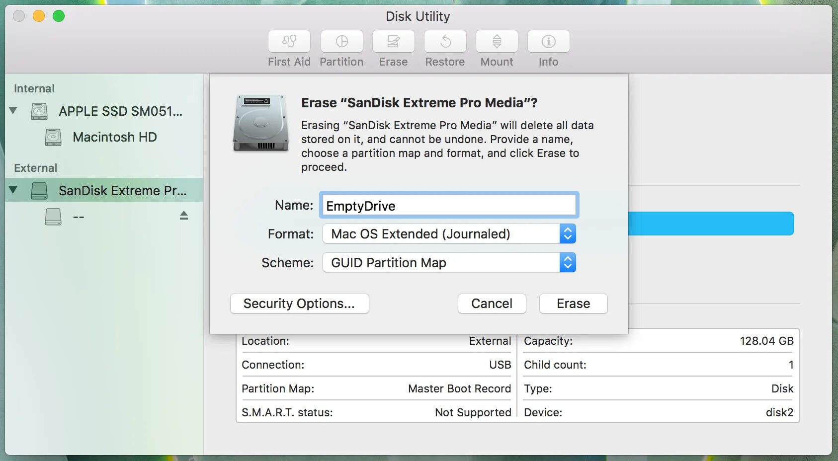This screenshot has height=461, width=838.
Task: Click the Location: label
Action: 265,341
